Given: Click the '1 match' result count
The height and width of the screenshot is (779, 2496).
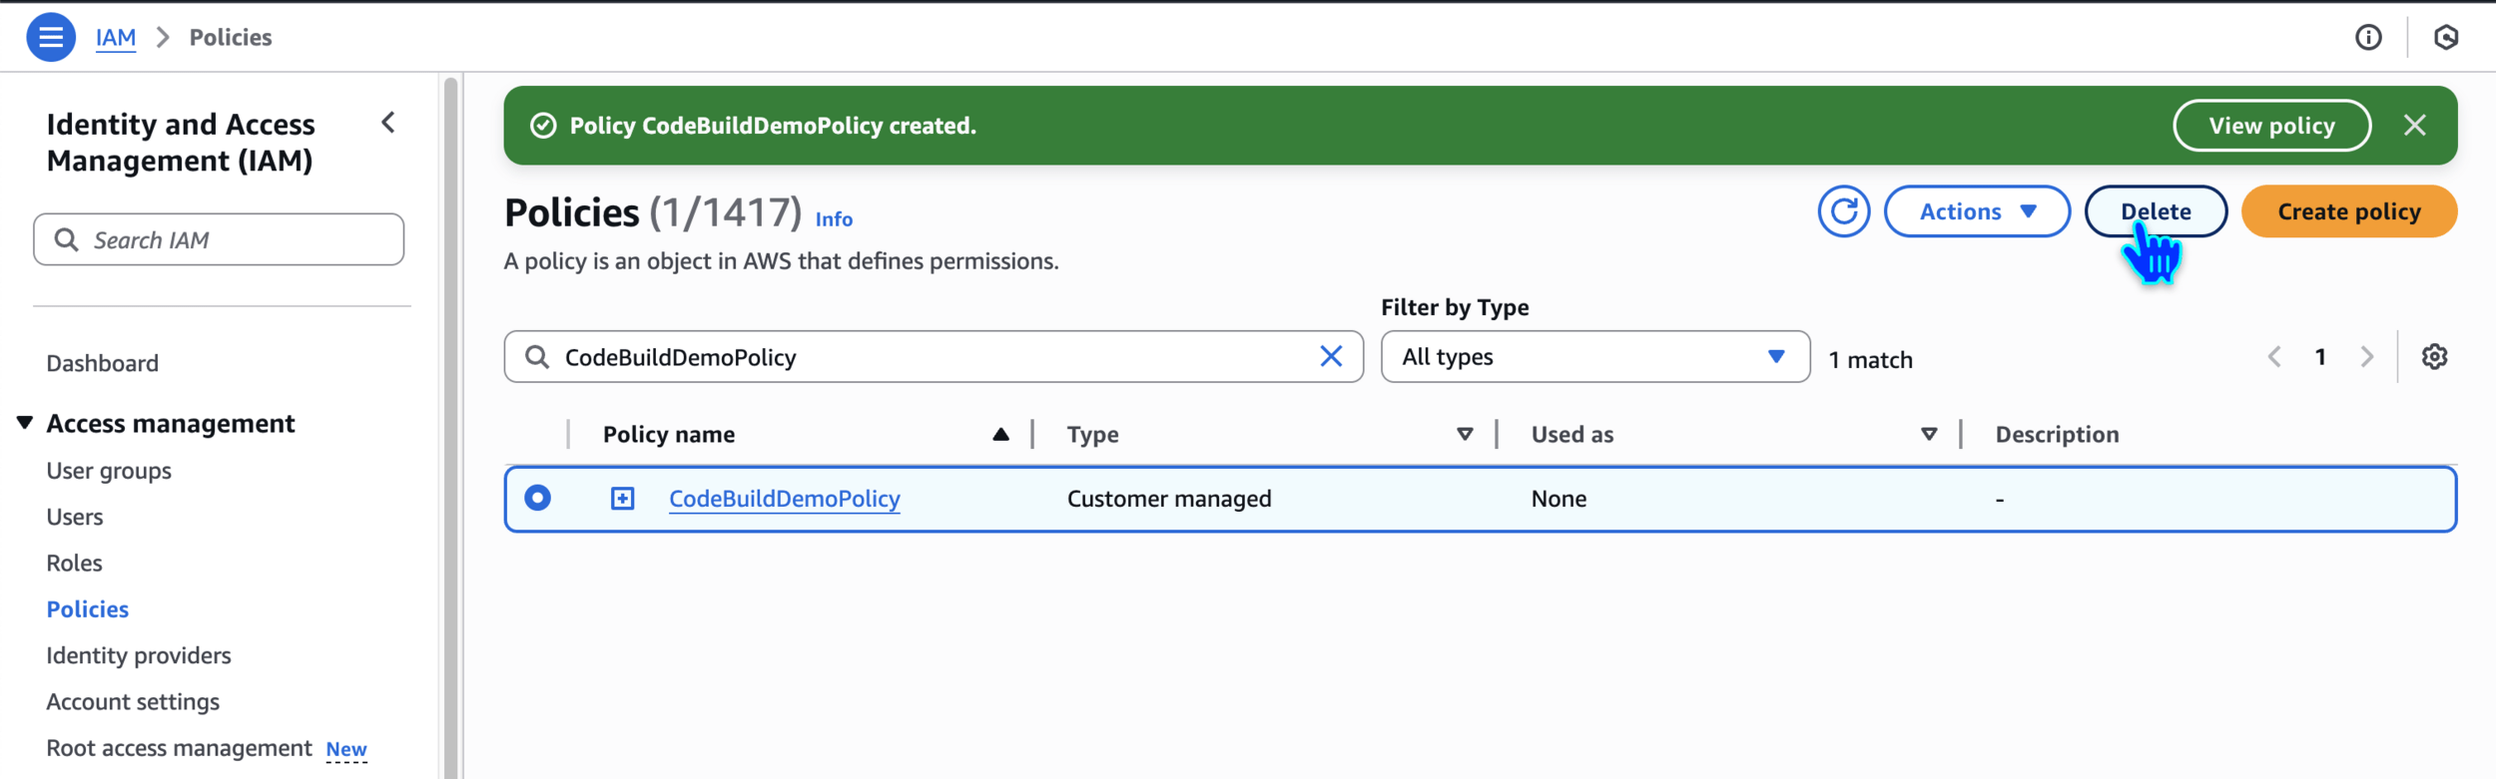Looking at the screenshot, I should coord(1870,360).
